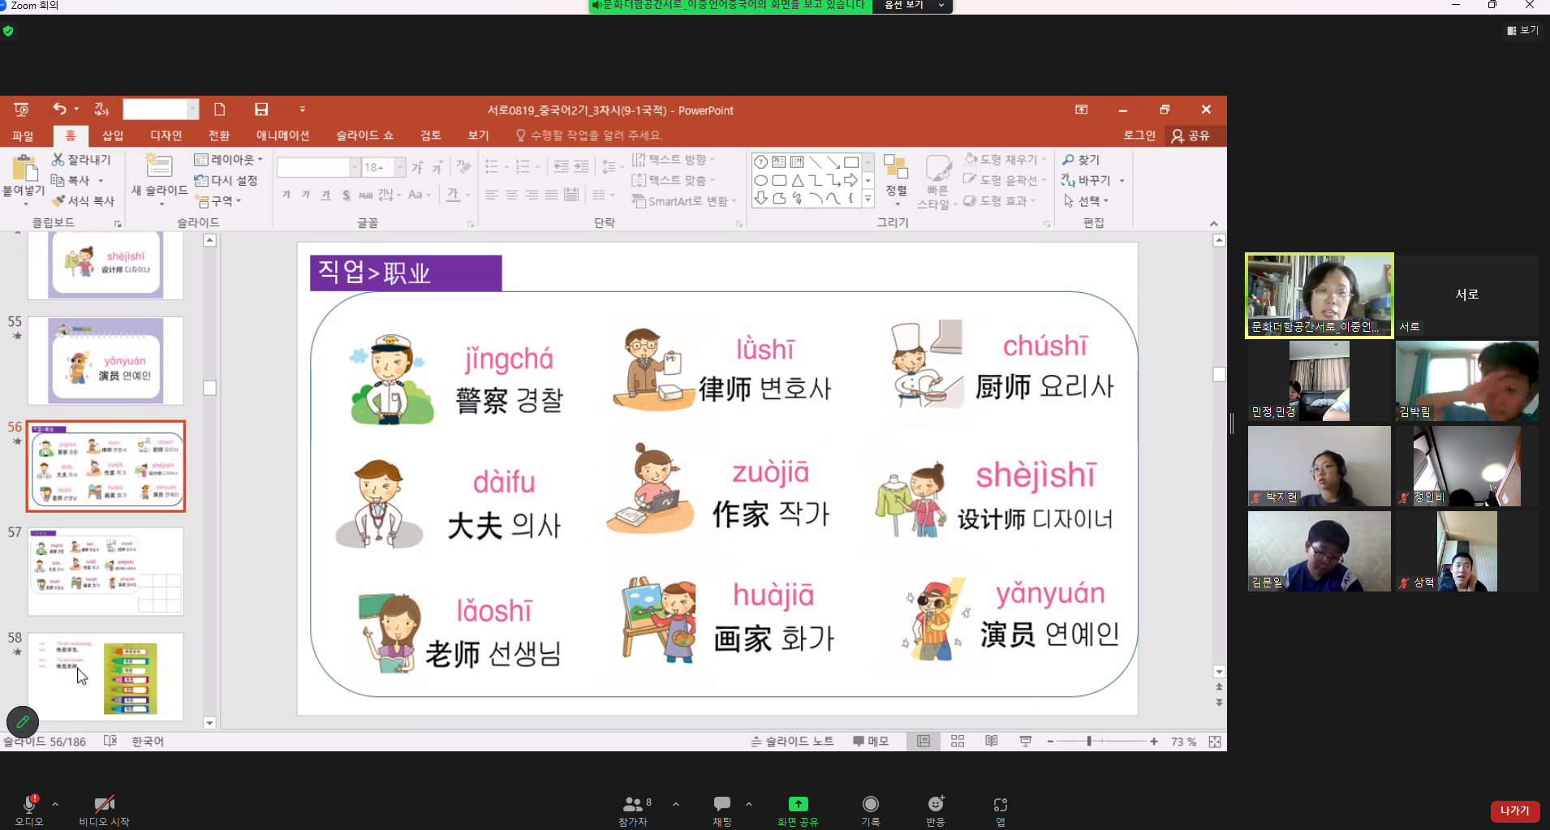
Task: Click the Zoom chat (채팅) icon
Action: [721, 804]
